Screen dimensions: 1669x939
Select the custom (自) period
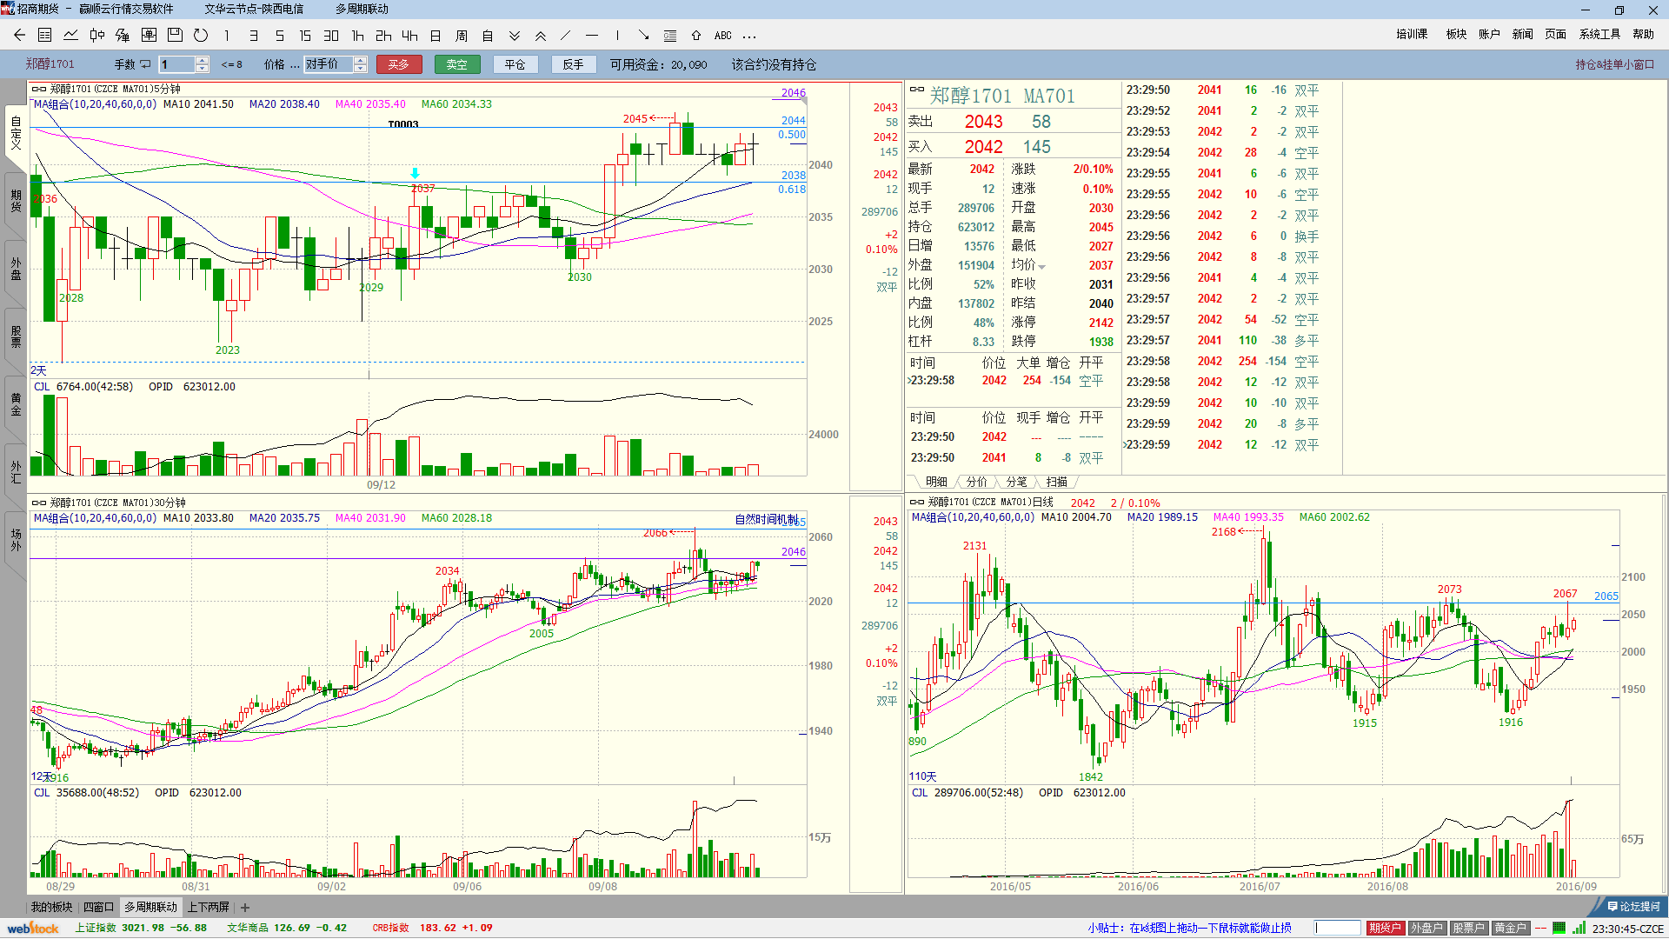(x=488, y=36)
